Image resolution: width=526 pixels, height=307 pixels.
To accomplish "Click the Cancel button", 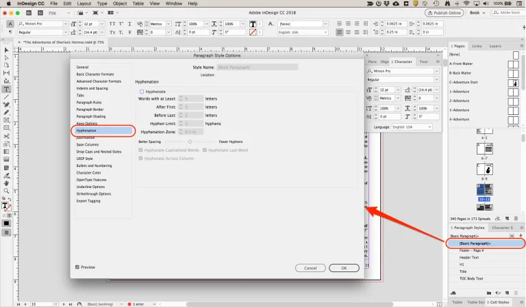I will (x=310, y=268).
